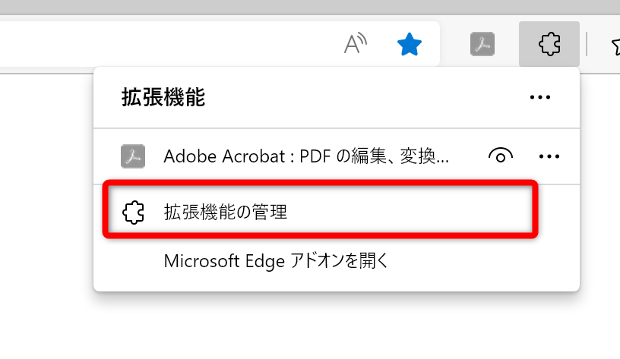The width and height of the screenshot is (620, 359).
Task: Click the Read aloud icon in address bar
Action: (x=355, y=45)
